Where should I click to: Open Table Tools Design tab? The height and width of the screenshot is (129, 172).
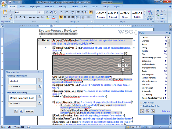pyautogui.click(x=106, y=6)
